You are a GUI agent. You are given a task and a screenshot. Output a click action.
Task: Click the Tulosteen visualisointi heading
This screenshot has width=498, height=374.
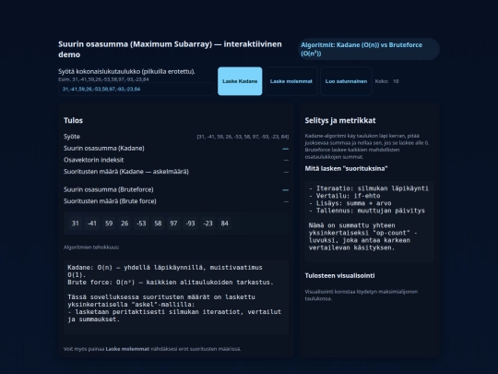339,276
